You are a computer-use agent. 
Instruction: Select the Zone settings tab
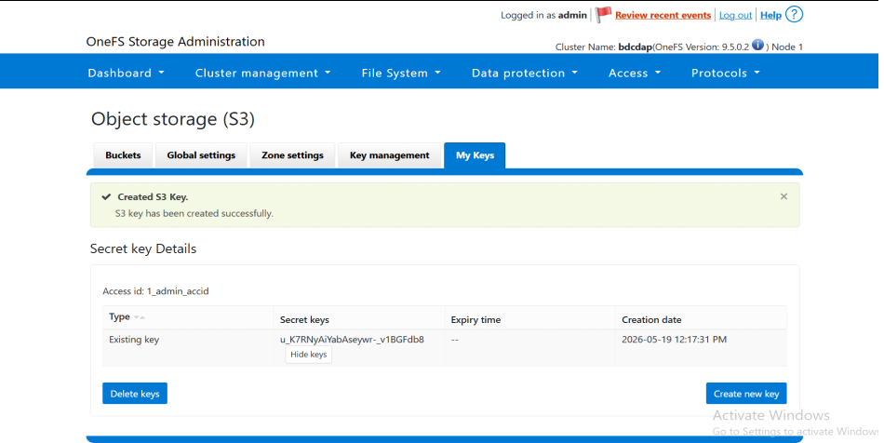tap(292, 155)
